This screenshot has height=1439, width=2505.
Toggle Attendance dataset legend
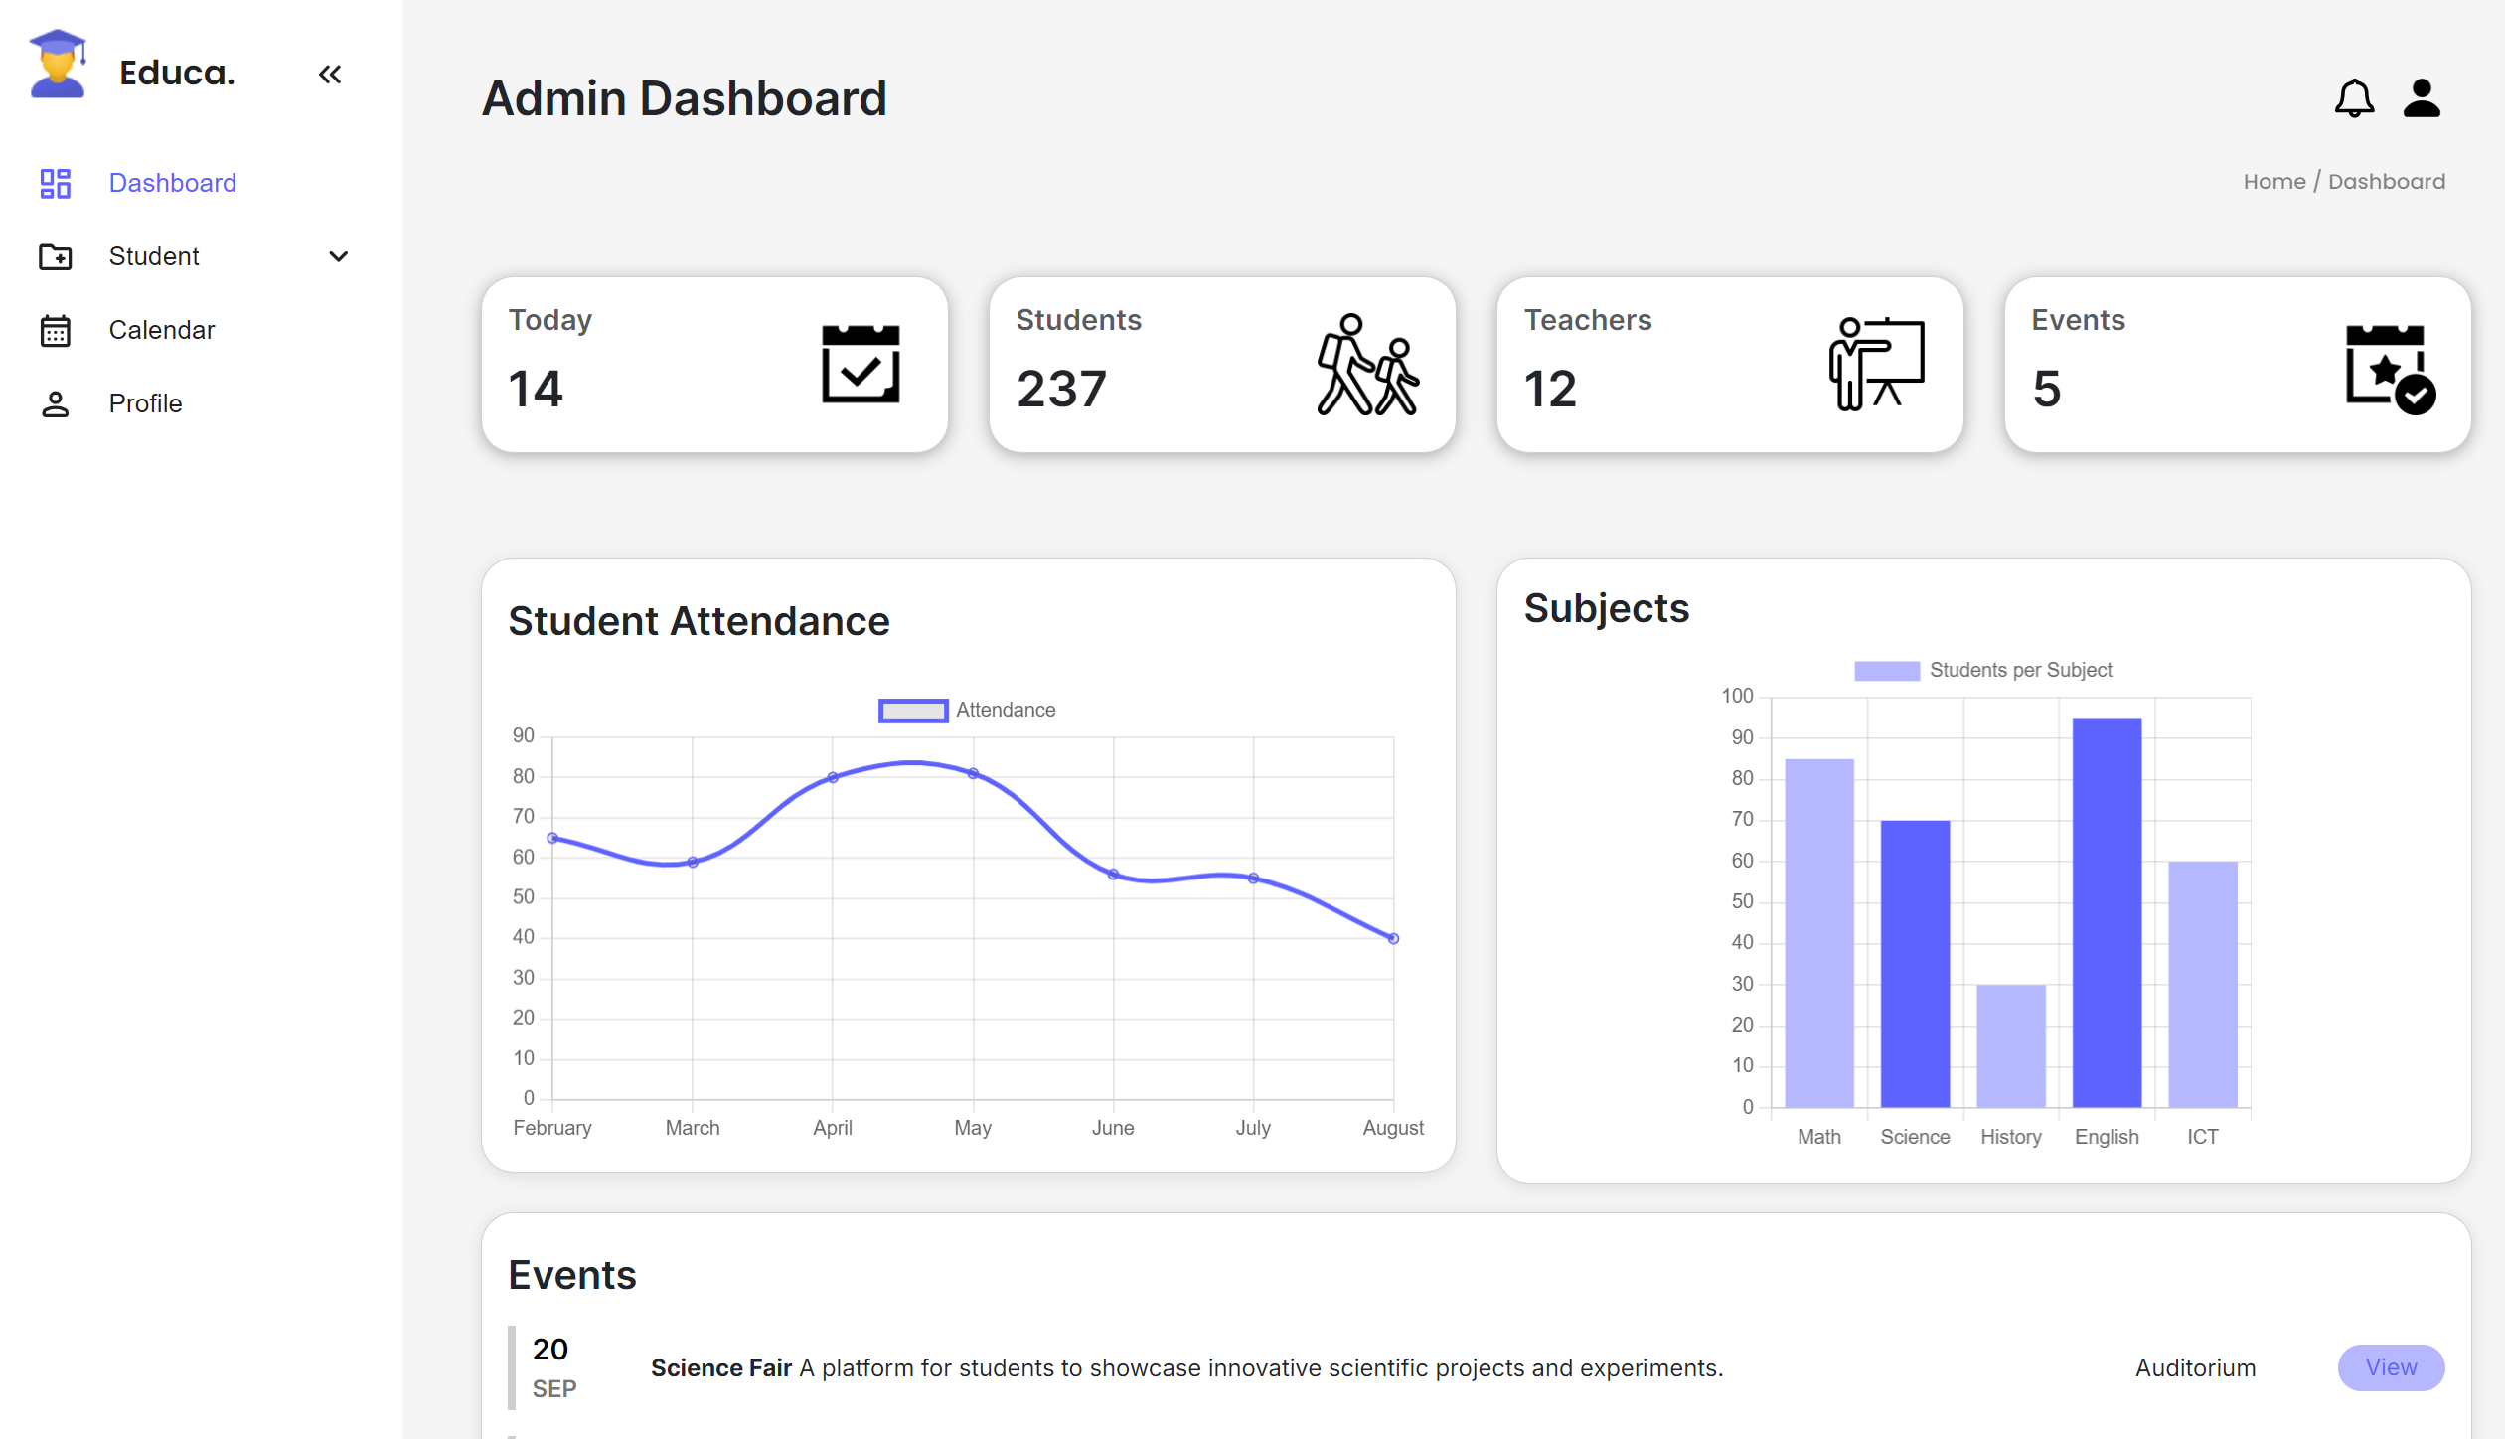[x=912, y=711]
